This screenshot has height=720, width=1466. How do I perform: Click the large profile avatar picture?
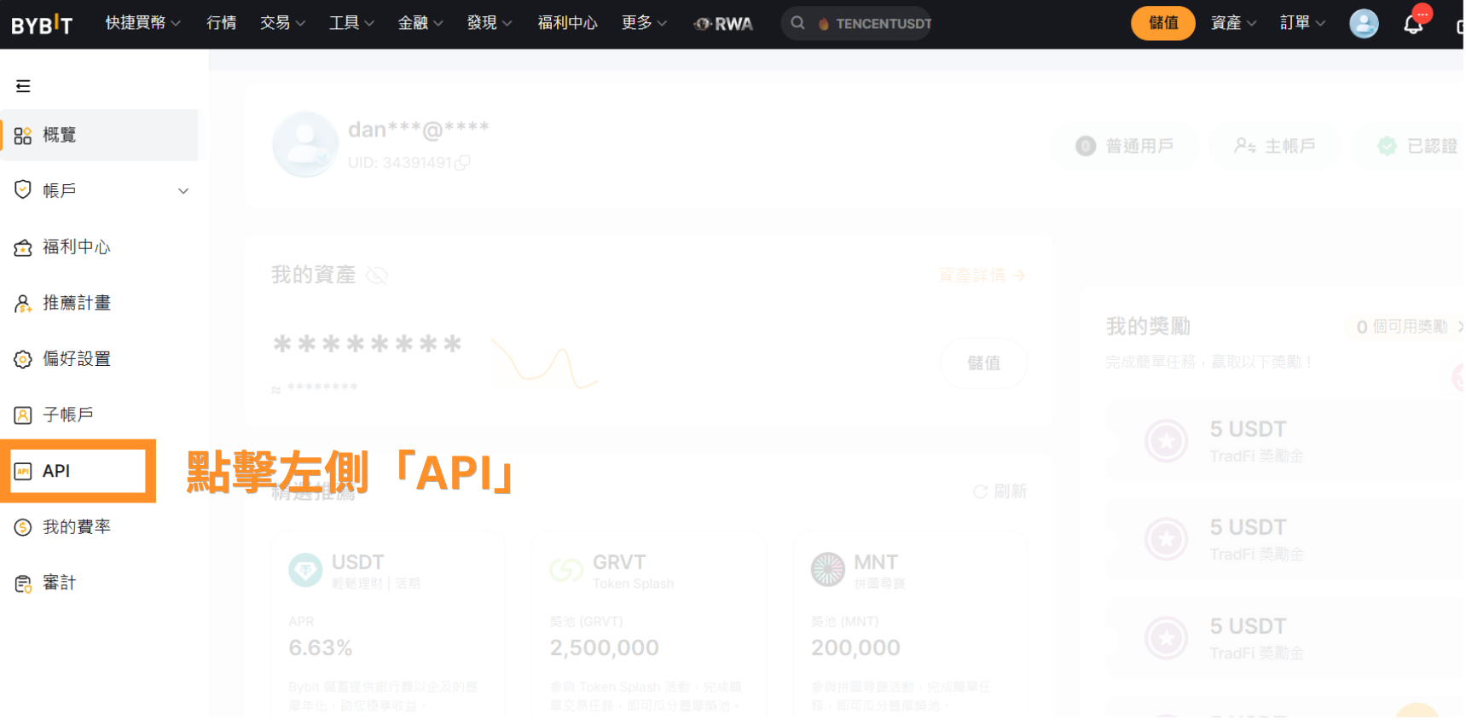point(305,145)
